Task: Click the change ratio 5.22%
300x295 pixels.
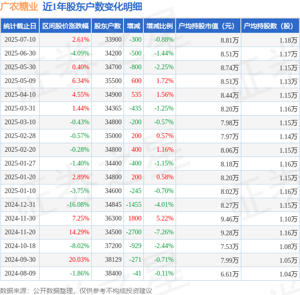Action: [x=165, y=218]
